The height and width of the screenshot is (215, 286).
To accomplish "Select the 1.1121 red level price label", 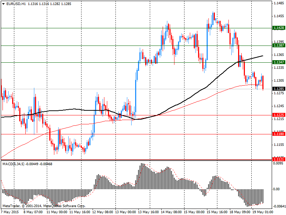I will coord(279,159).
